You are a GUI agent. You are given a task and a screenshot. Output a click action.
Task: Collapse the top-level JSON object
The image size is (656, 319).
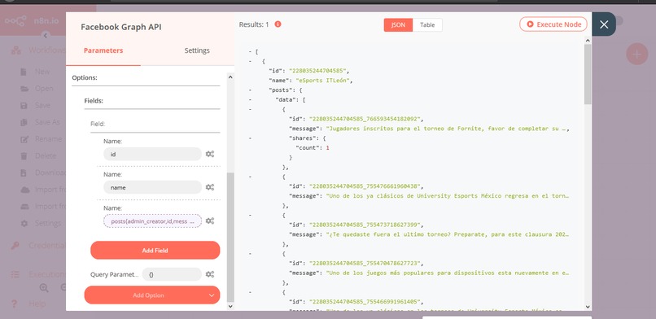(250, 61)
